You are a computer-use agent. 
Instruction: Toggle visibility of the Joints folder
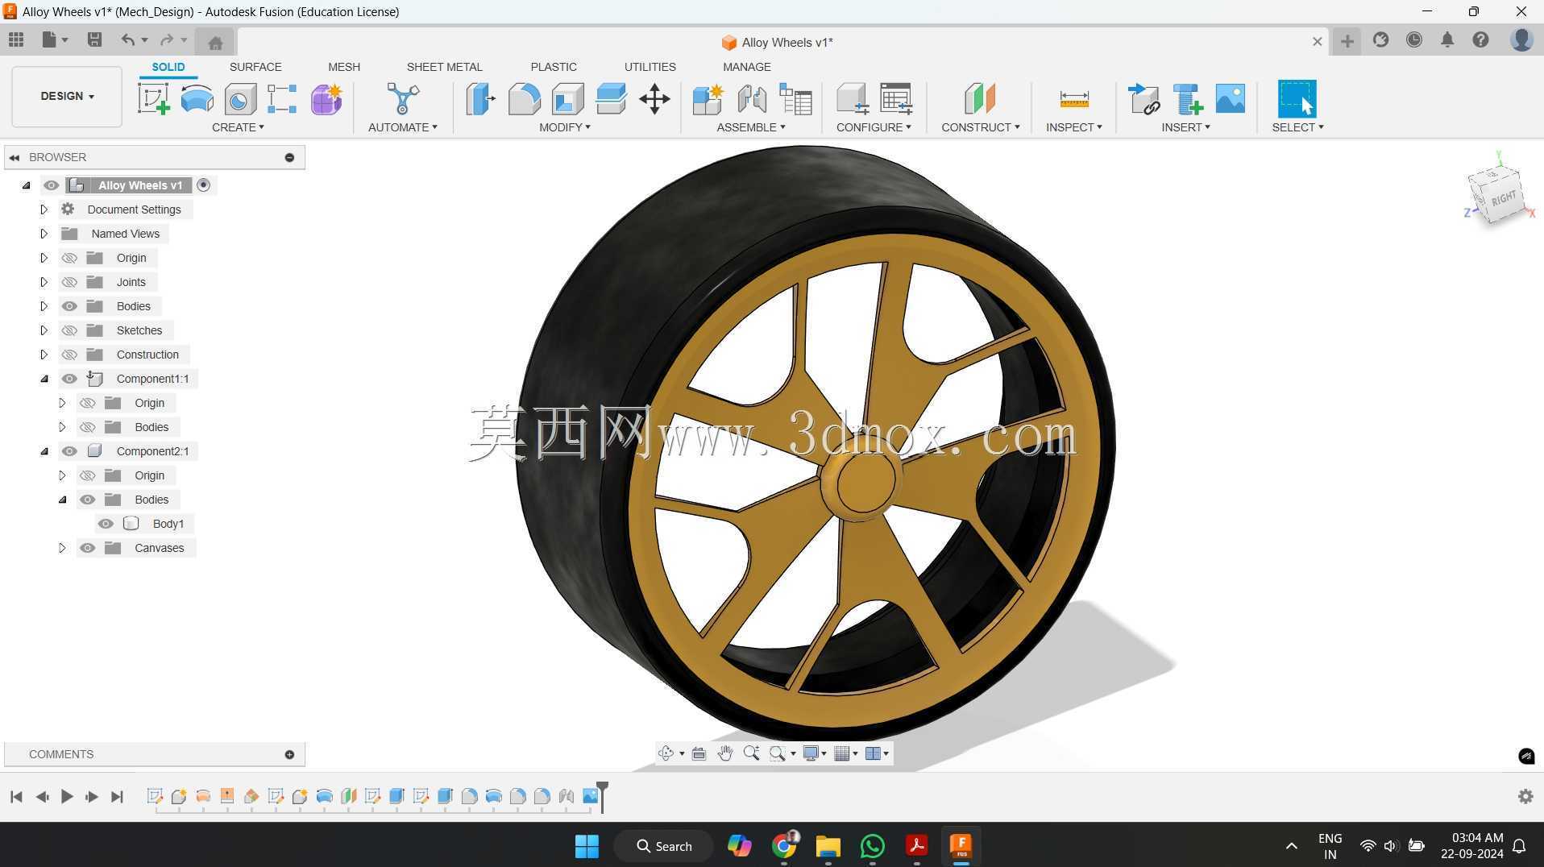tap(69, 282)
